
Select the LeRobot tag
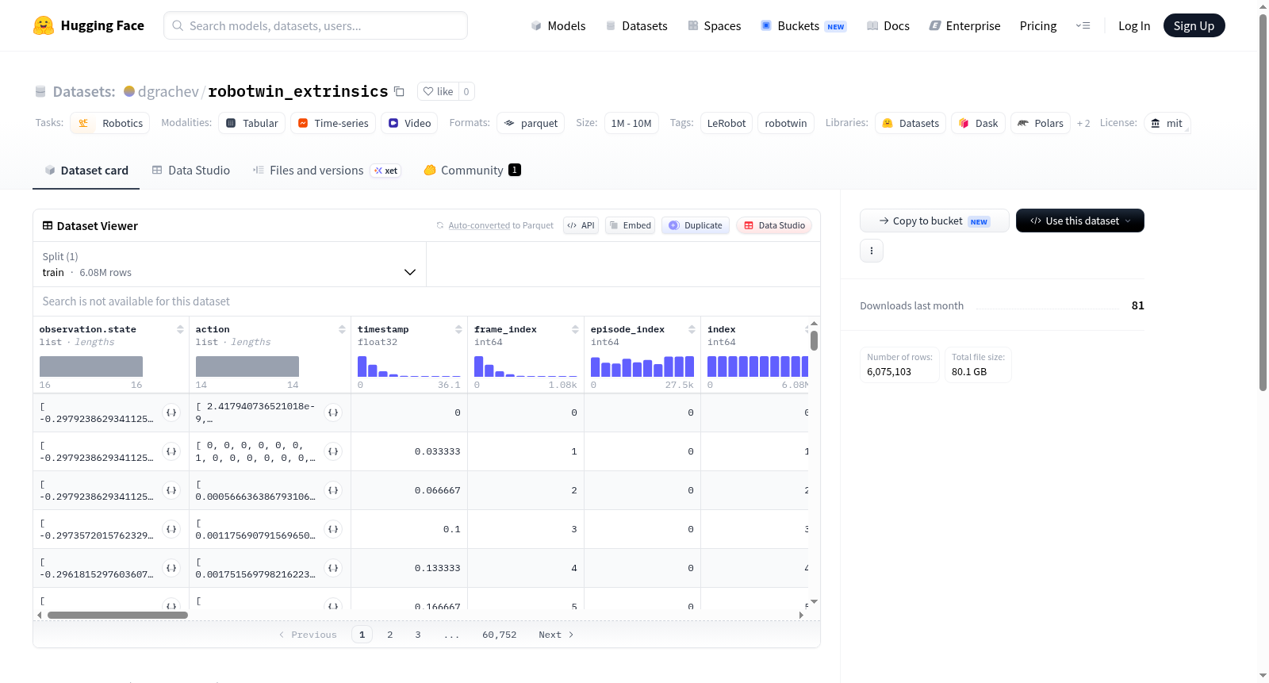click(727, 123)
